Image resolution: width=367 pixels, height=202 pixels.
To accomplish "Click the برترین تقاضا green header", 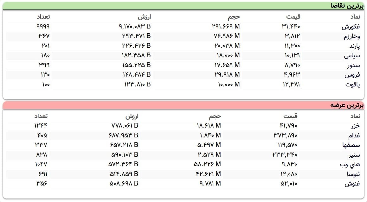I will coord(183,6).
